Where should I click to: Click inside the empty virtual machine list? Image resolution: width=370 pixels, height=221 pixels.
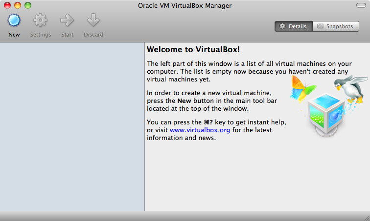tap(72, 127)
